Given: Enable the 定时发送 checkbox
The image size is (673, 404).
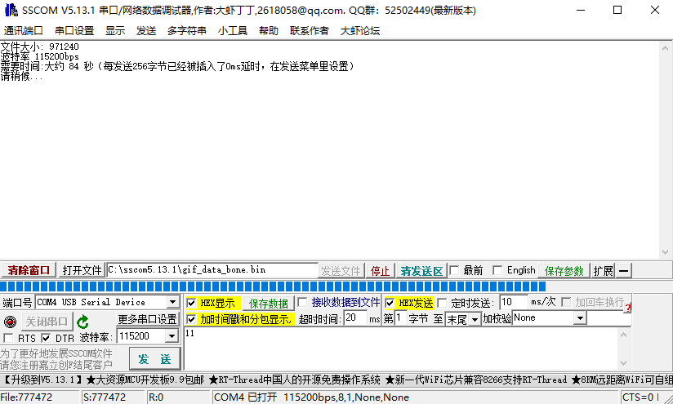Looking at the screenshot, I should point(442,303).
